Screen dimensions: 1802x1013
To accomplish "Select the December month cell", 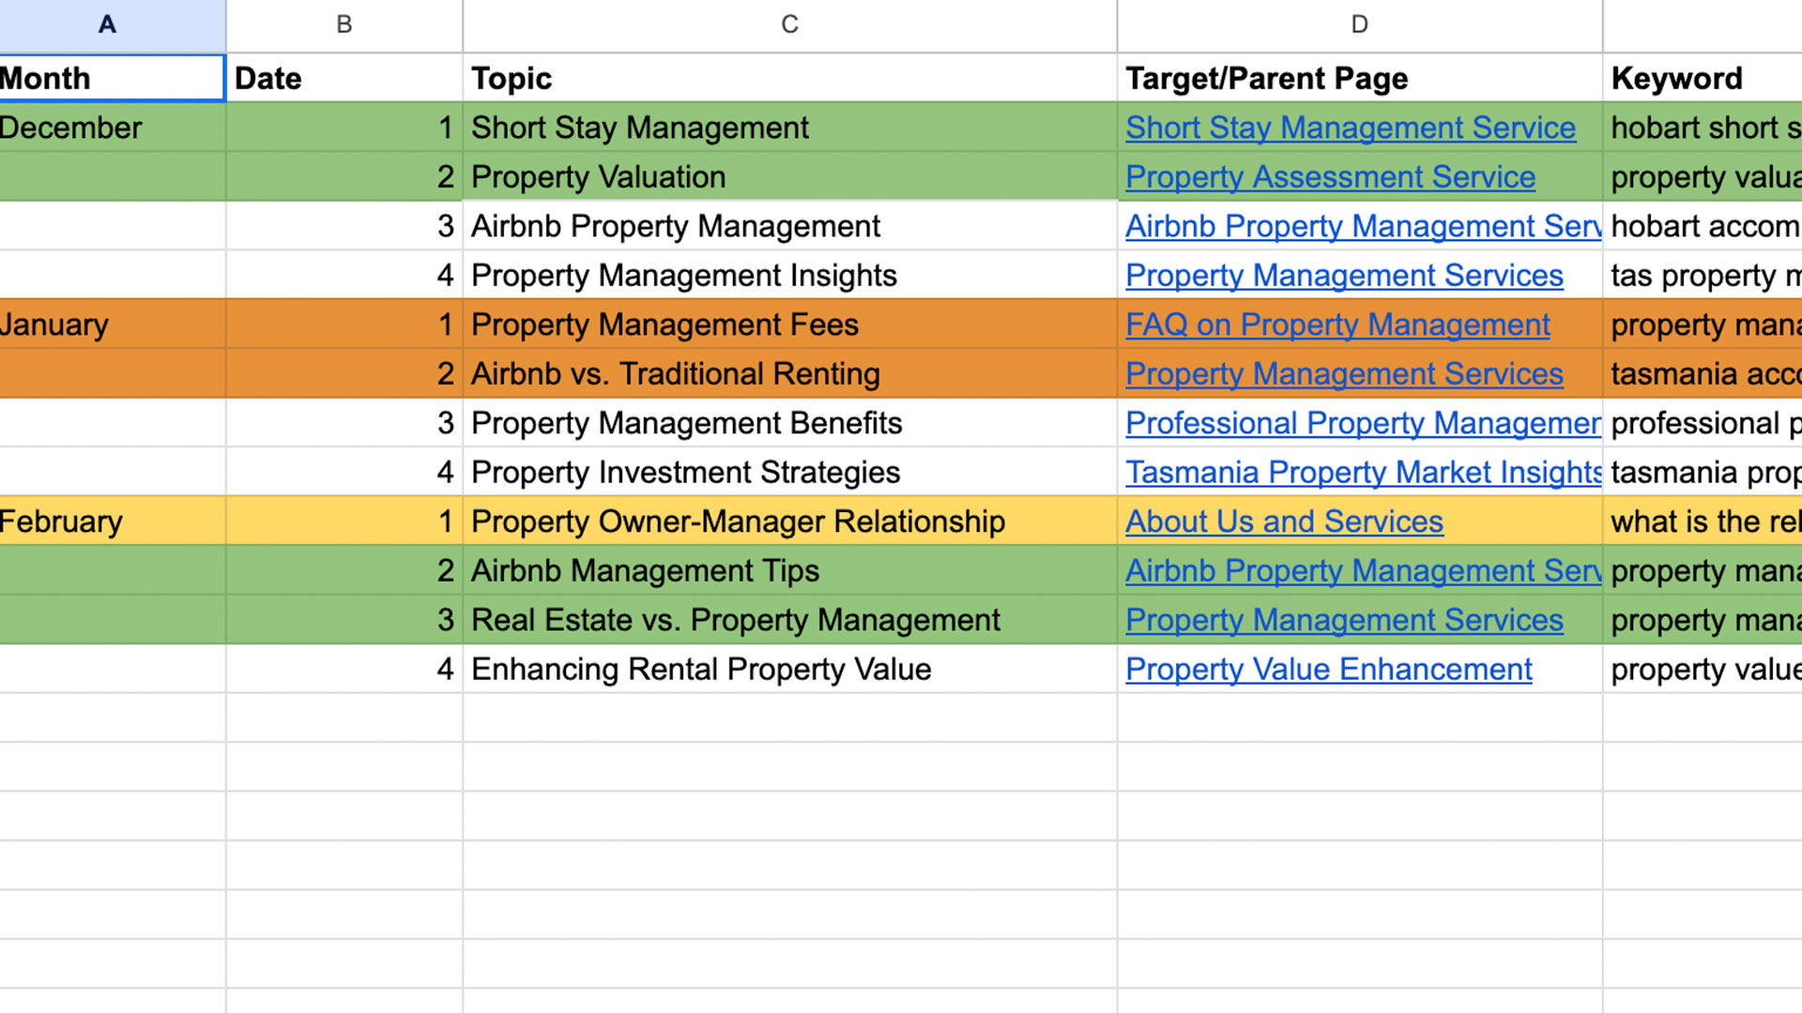I will tap(112, 128).
